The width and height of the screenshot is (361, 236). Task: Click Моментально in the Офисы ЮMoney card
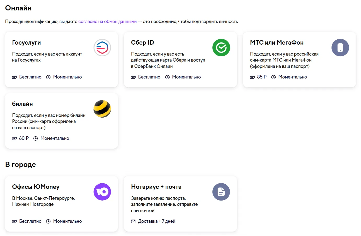(67, 221)
